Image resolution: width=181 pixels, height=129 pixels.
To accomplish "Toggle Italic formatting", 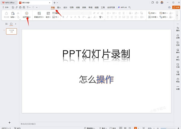I will click(x=67, y=17).
